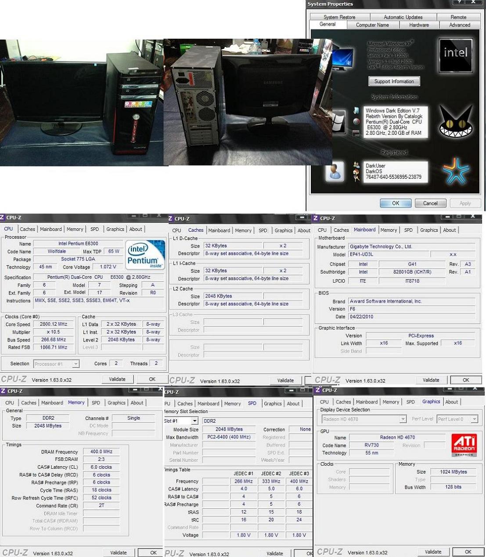Click the Z title-bar icon of the CPU-Z Caches window
This screenshot has width=486, height=557.
171,218
